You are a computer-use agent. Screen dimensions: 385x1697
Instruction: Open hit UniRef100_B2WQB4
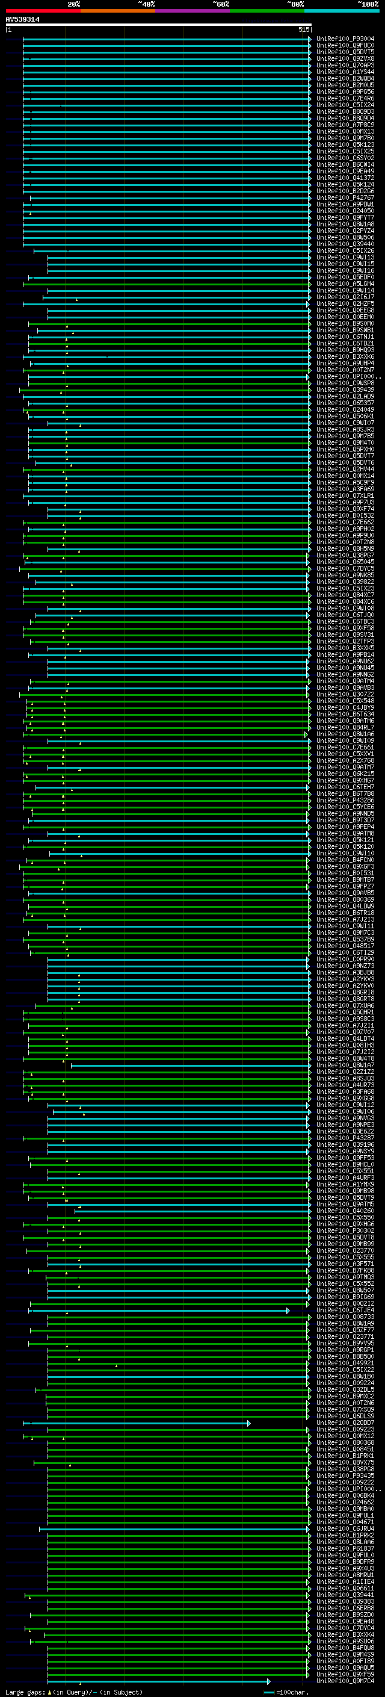[x=345, y=78]
